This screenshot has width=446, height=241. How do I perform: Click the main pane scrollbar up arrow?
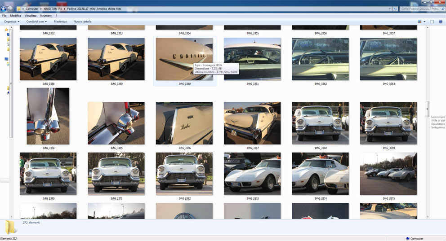[x=427, y=27]
